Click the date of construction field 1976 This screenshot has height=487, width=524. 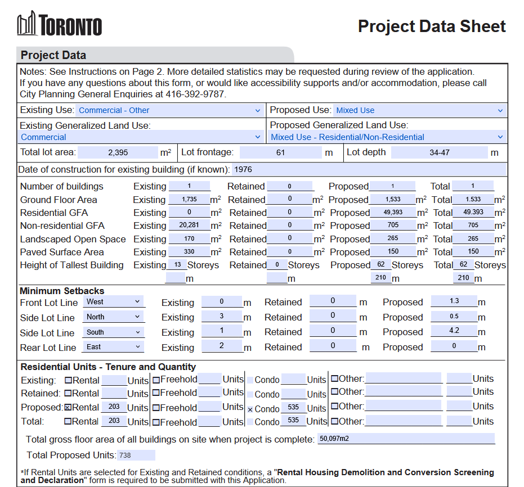[369, 170]
